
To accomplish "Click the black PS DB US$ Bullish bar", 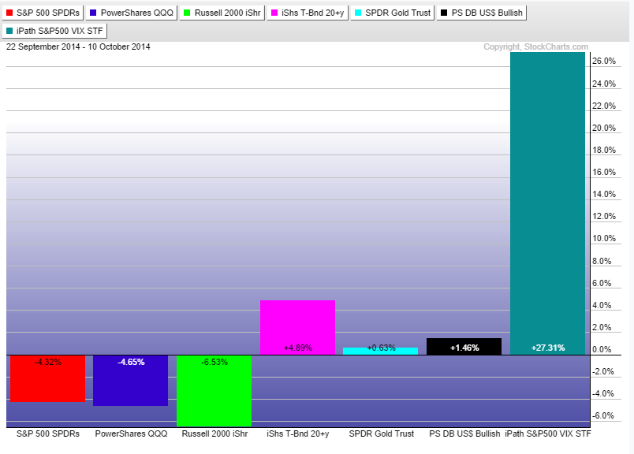I will 464,347.
